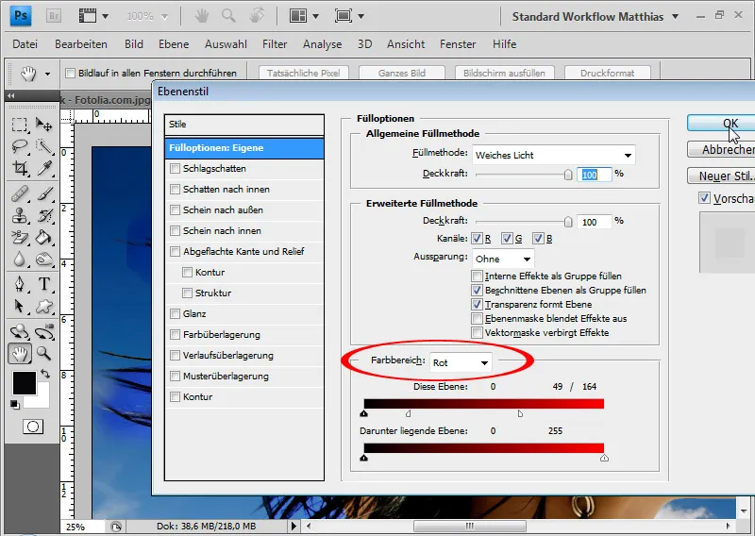This screenshot has width=755, height=536.
Task: Select the Quick Selection tool
Action: (43, 146)
